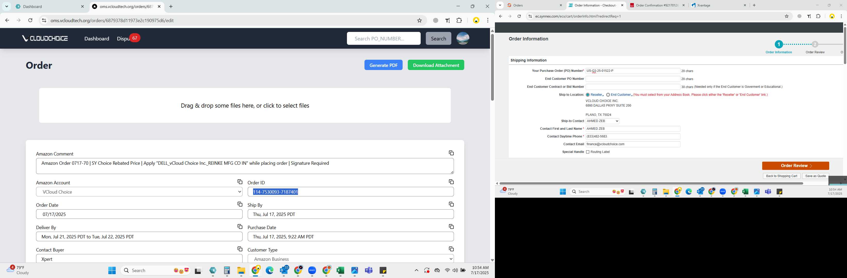
Task: Open the user avatar menu
Action: 463,38
